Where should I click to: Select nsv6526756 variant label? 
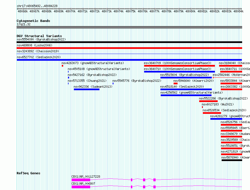[235, 122]
